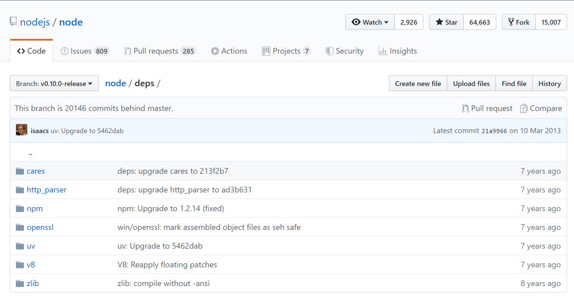Open the nodejs organization link
Screen dimensions: 574x298
point(35,22)
